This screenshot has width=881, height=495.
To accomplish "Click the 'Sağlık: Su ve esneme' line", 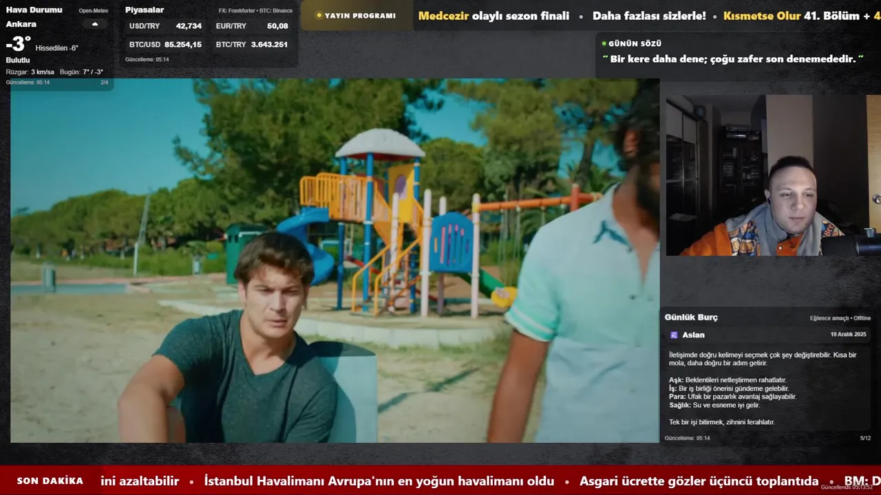I will 714,405.
